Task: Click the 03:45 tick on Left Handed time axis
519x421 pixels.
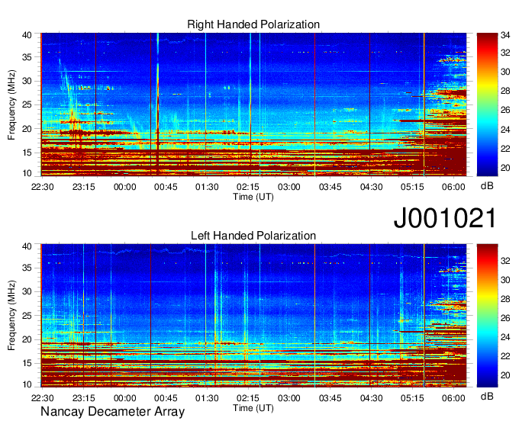Action: pos(330,398)
